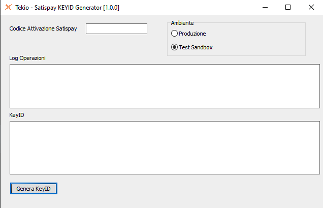This screenshot has height=208, width=323.
Task: Click the "Ambiente" group title
Action: (x=182, y=23)
